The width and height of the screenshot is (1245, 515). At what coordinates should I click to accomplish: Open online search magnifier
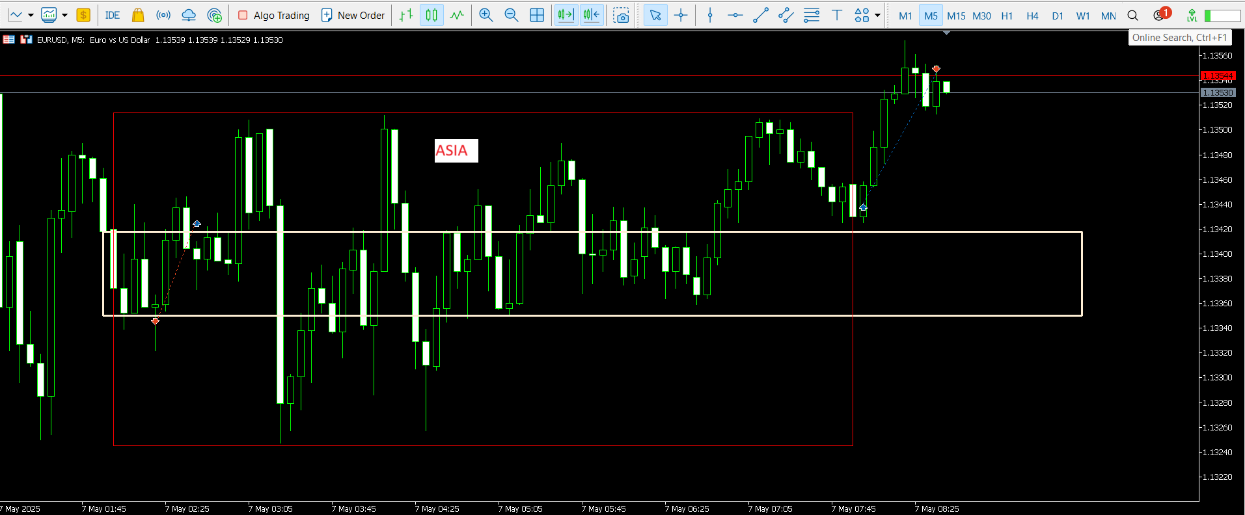click(1132, 16)
